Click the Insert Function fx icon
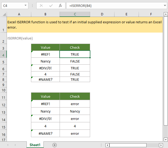The width and height of the screenshot is (168, 148). (x=60, y=5)
